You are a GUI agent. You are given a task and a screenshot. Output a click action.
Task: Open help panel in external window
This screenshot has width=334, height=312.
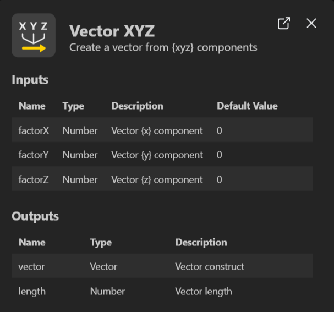(283, 23)
